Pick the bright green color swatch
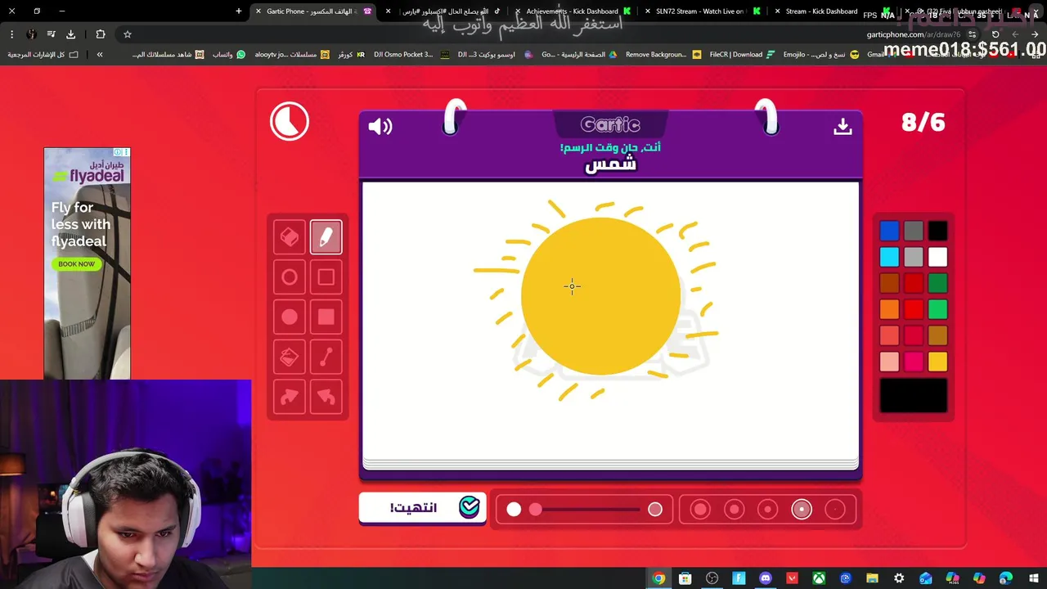Screen dimensions: 1047x589 (x=937, y=309)
